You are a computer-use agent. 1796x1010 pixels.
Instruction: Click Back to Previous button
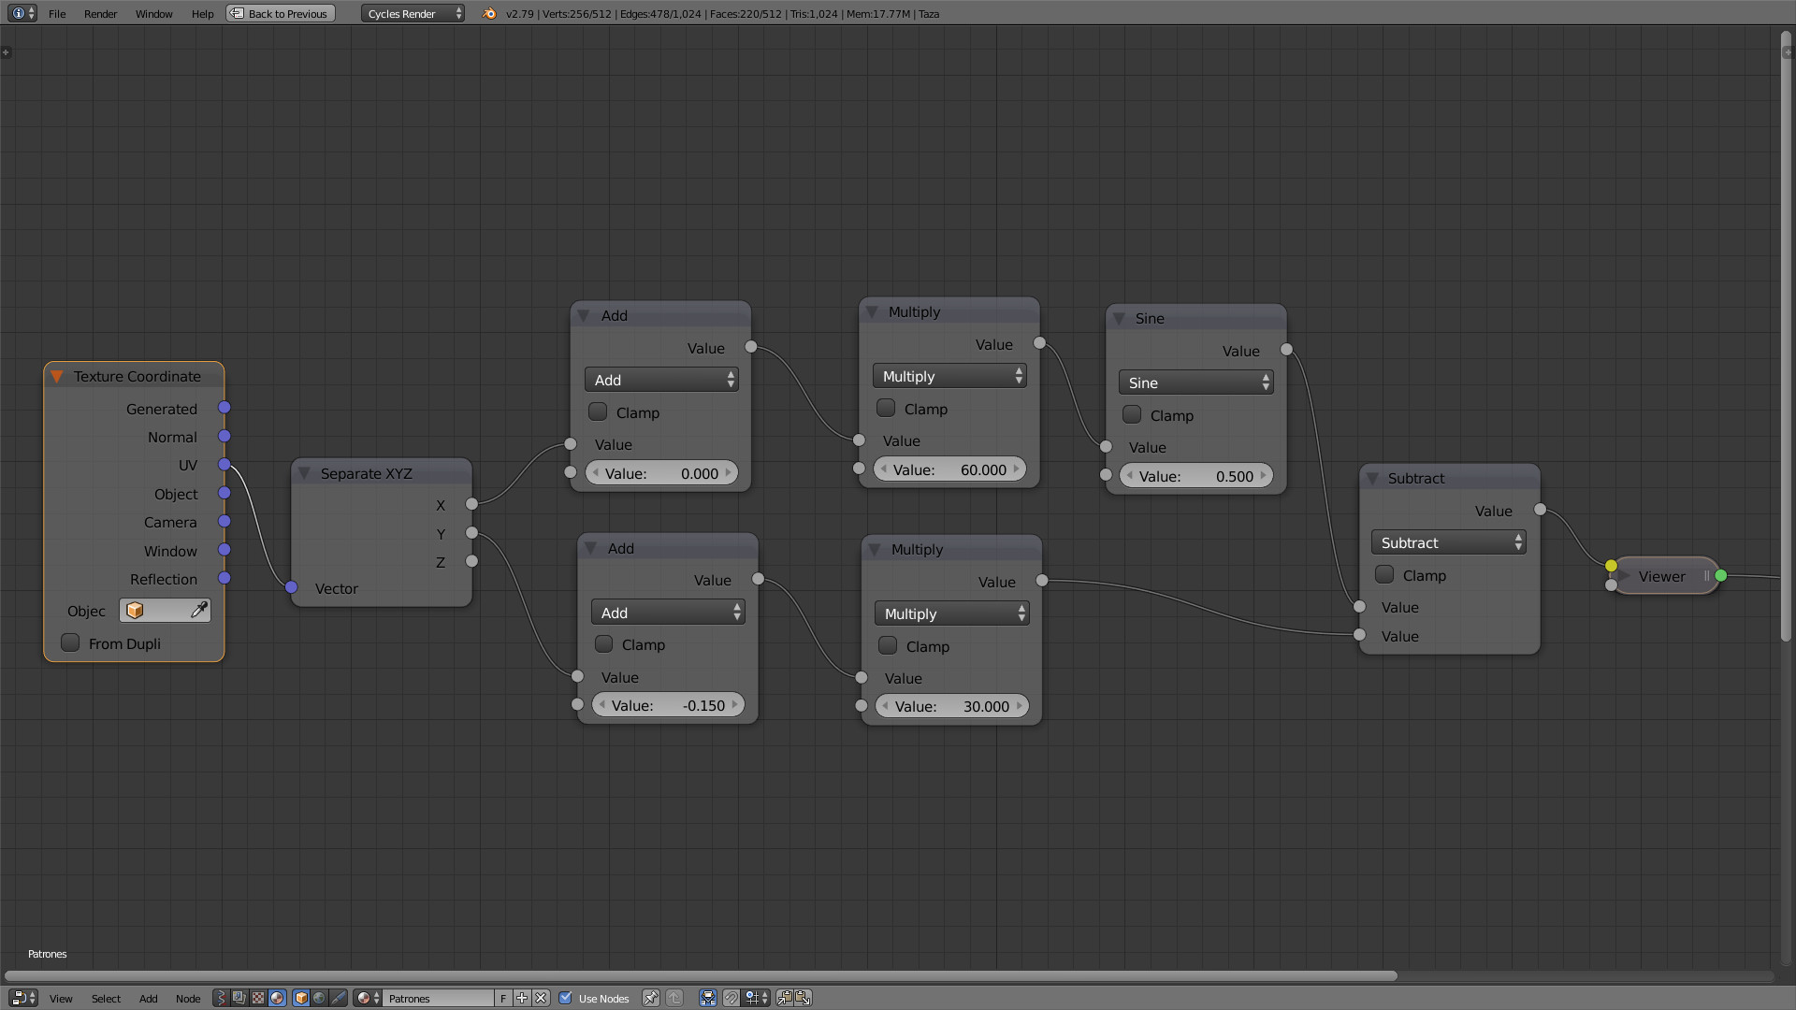pyautogui.click(x=280, y=13)
